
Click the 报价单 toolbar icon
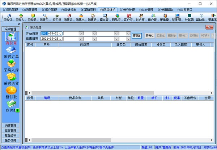[x=57, y=18]
